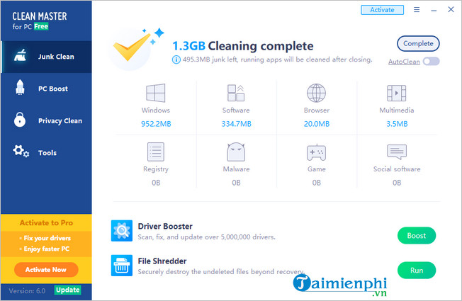Open the Junk Clean section
Image resolution: width=462 pixels, height=301 pixels.
pyautogui.click(x=46, y=57)
